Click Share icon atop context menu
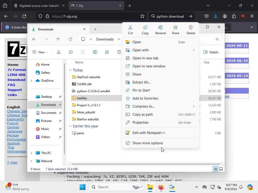 pos(176,30)
